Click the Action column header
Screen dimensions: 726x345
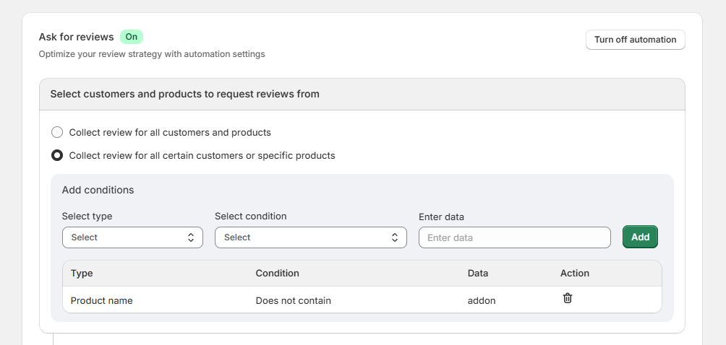click(574, 274)
